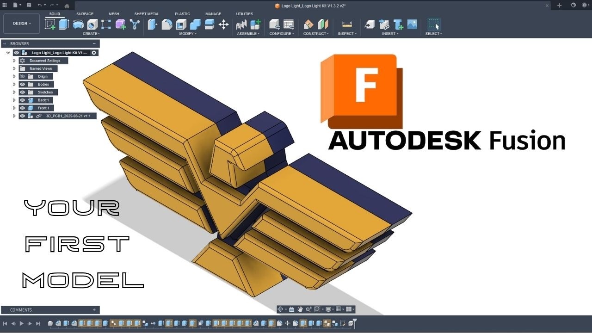Image resolution: width=592 pixels, height=333 pixels.
Task: Open the MODIFY dropdown menu
Action: point(188,34)
